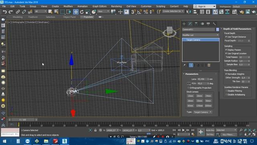Toggle Use Target Distance checkbox

tap(226, 37)
